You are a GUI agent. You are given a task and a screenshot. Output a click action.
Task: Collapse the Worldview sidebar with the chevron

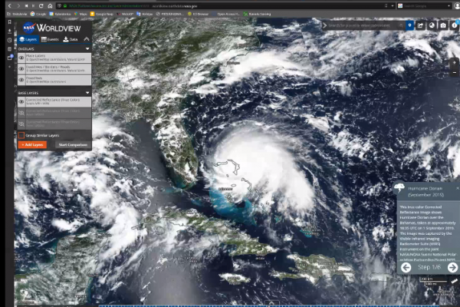point(87,39)
